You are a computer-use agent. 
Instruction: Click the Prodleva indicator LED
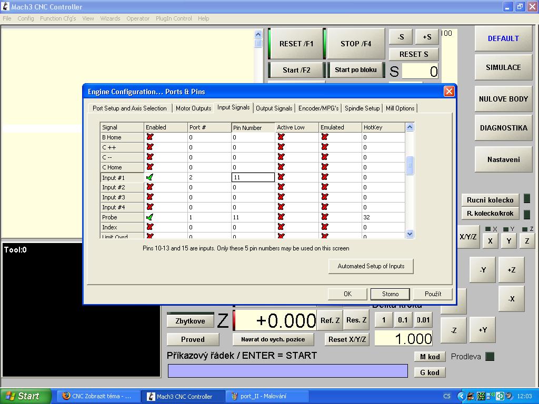(x=490, y=357)
